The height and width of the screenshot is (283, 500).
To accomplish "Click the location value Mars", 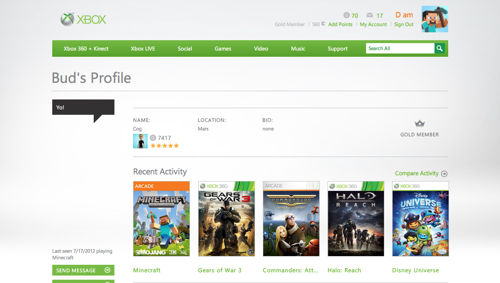I will [x=203, y=129].
